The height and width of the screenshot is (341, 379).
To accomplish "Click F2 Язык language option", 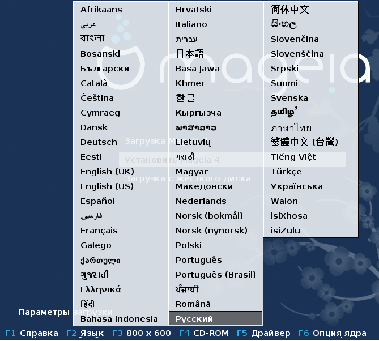I will click(x=85, y=333).
